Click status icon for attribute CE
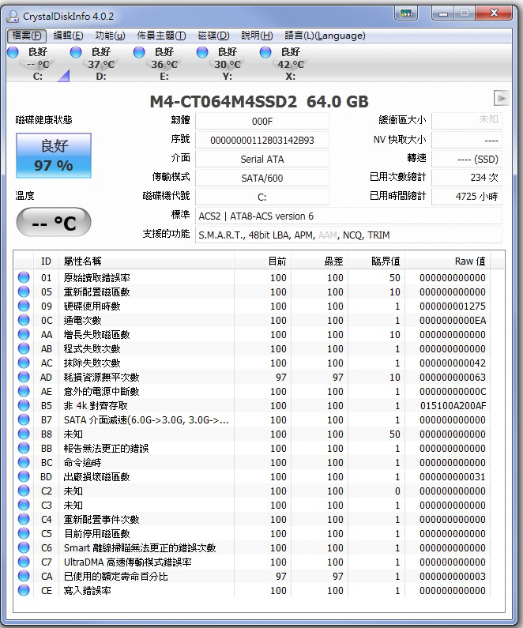The height and width of the screenshot is (628, 523). (x=24, y=590)
